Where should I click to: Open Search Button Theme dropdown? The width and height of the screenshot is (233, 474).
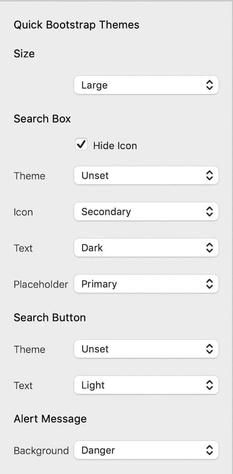click(x=146, y=349)
